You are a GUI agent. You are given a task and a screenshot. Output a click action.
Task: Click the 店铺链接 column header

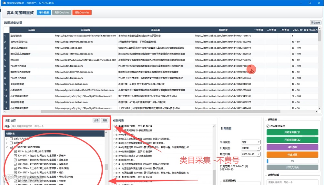coord(86,30)
